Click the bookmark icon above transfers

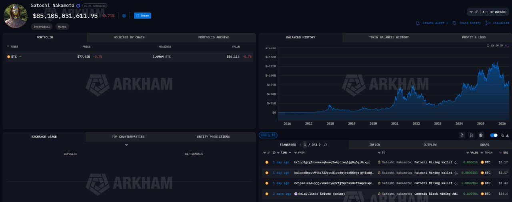(471, 135)
